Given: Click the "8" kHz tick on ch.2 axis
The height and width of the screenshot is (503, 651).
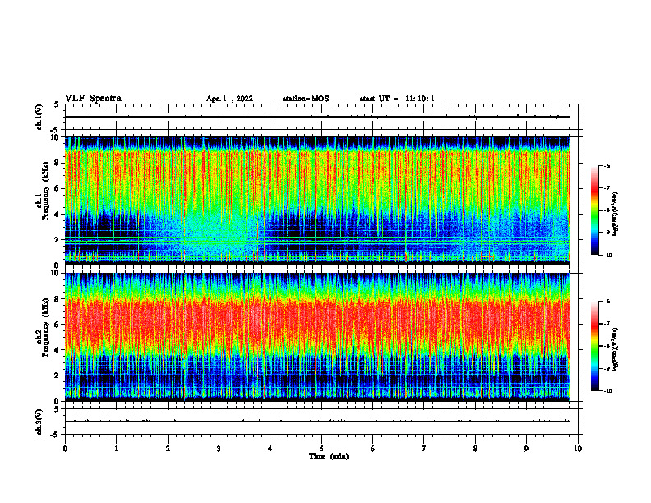Looking at the screenshot, I should point(58,299).
